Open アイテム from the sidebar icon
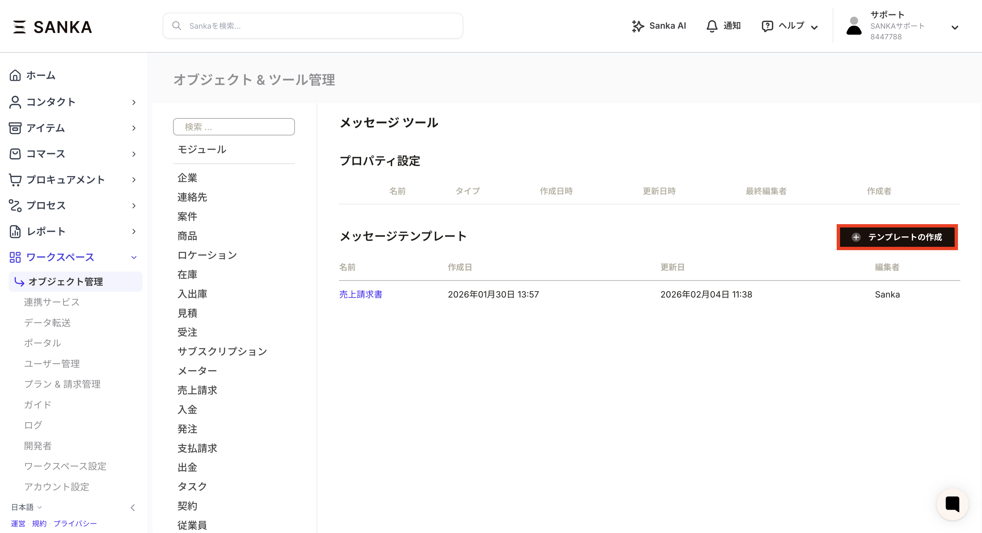 click(x=15, y=128)
